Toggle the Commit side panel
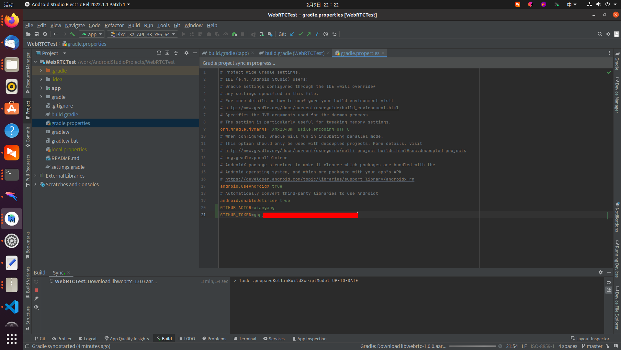The height and width of the screenshot is (350, 621). click(x=28, y=137)
